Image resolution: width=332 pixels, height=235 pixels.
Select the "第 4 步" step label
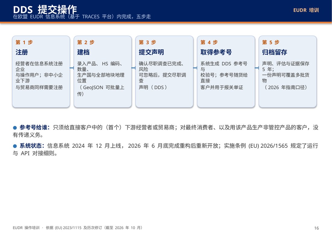pyautogui.click(x=209, y=42)
